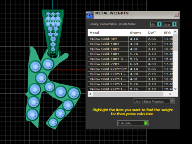Image resolution: width=192 pixels, height=144 pixels.
Task: Click the 4.30 DWT value
Action: [152, 64]
